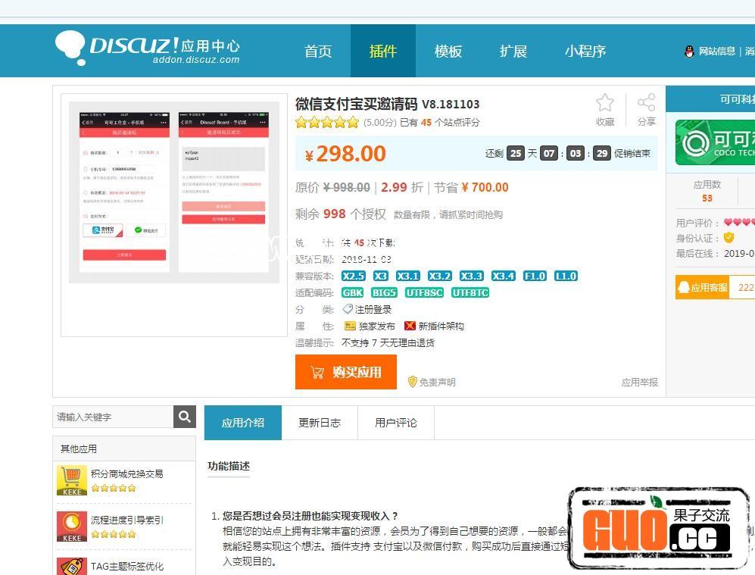Focus the 请输入关键字 search field
Screen dimensions: 755x575
click(114, 417)
